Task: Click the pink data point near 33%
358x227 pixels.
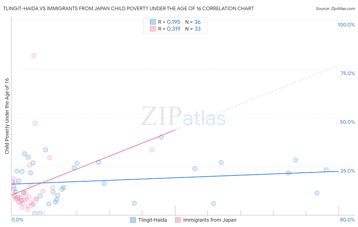Action: point(152,150)
